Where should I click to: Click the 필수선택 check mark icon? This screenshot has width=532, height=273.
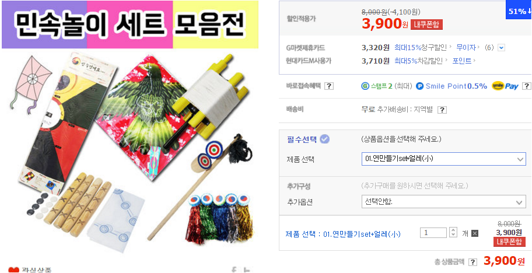pyautogui.click(x=325, y=139)
